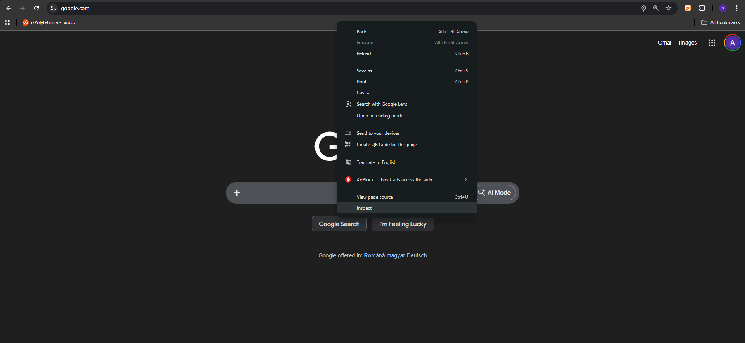
Task: Open the Gmail link
Action: 665,43
